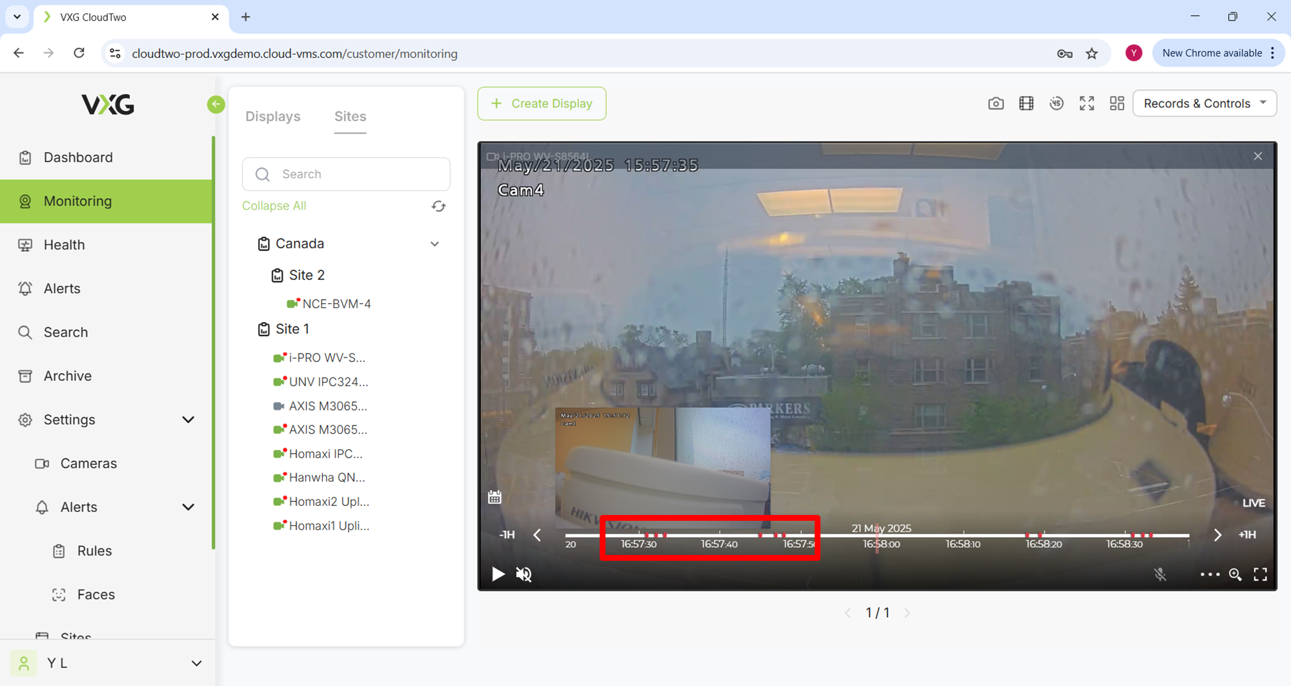Open the grid layout icon
Viewport: 1291px width, 686px height.
[x=1117, y=103]
